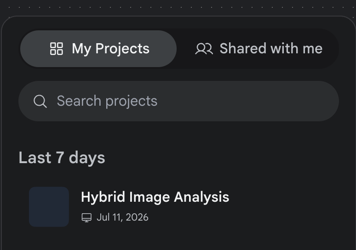The width and height of the screenshot is (356, 250).
Task: Click the people icon beside Shared with me
Action: pyautogui.click(x=204, y=49)
